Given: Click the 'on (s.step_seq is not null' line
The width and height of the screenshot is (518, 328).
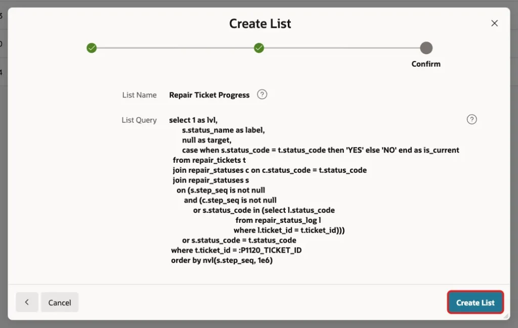Looking at the screenshot, I should 221,190.
